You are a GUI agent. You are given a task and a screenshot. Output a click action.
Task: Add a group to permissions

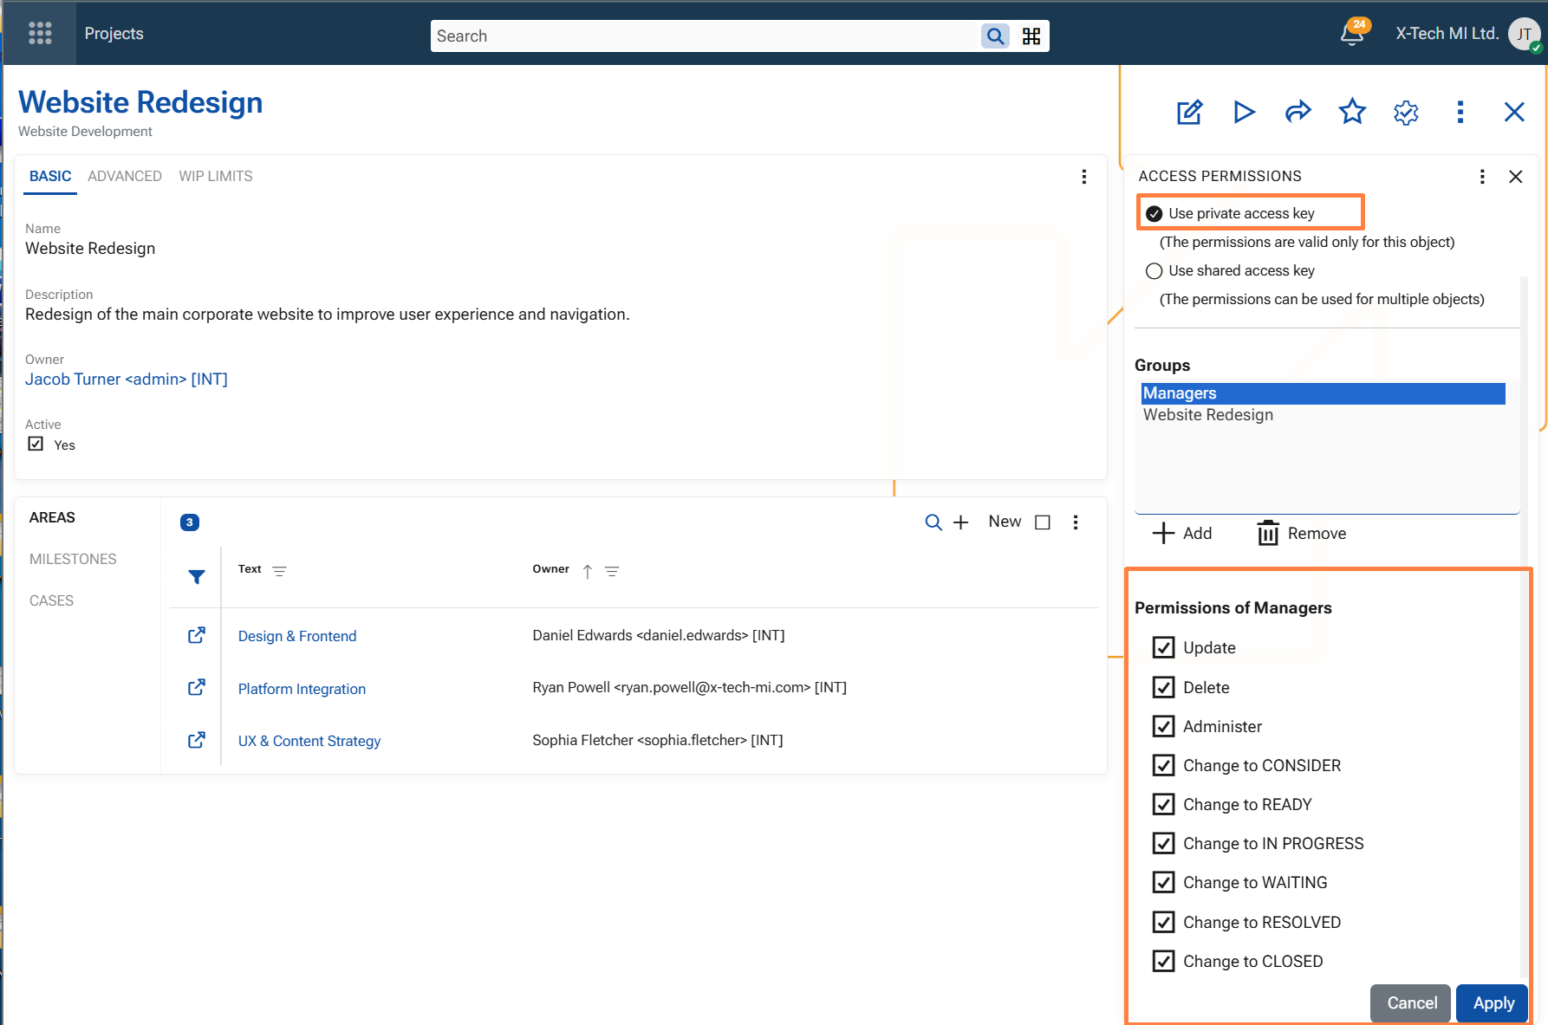(x=1182, y=533)
